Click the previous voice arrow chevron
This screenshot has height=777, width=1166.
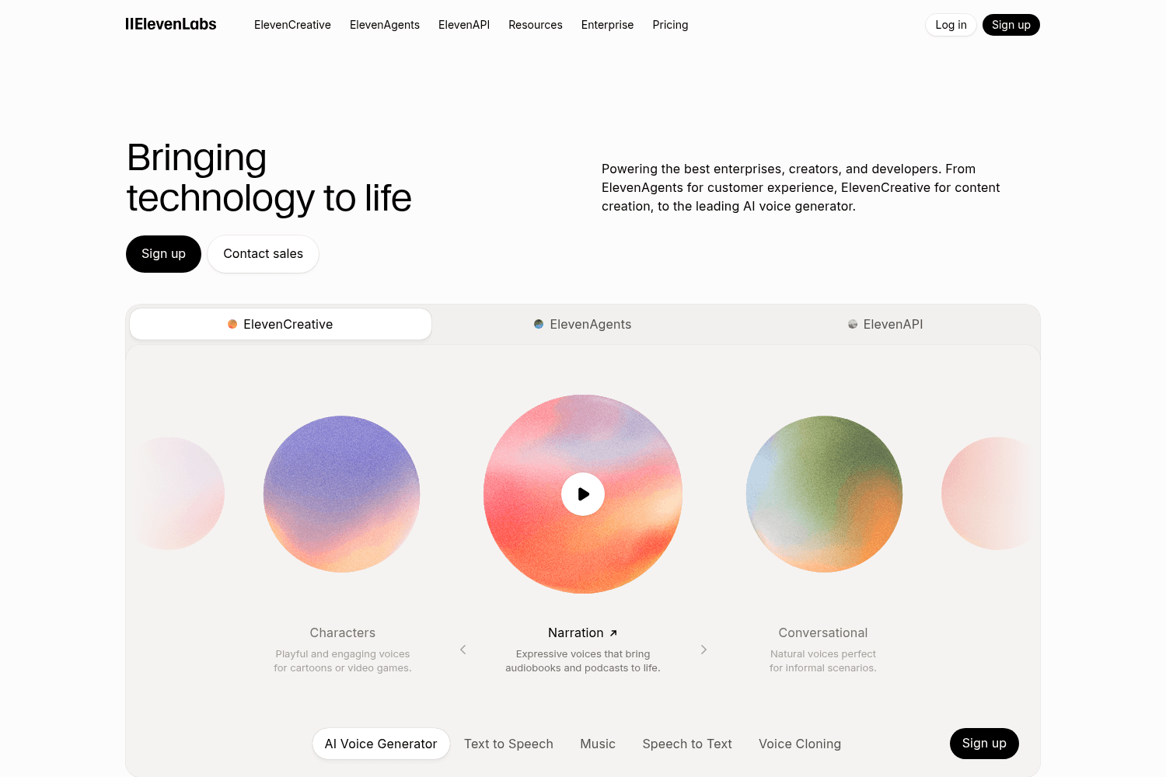coord(463,650)
